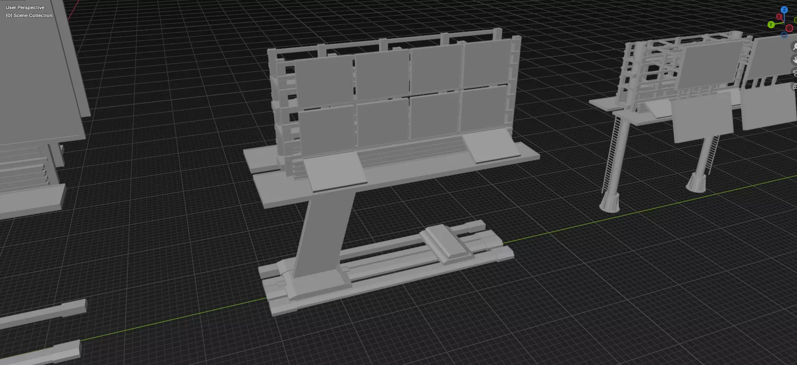
Task: Click the blue Z axis gizmo handle
Action: [x=784, y=10]
